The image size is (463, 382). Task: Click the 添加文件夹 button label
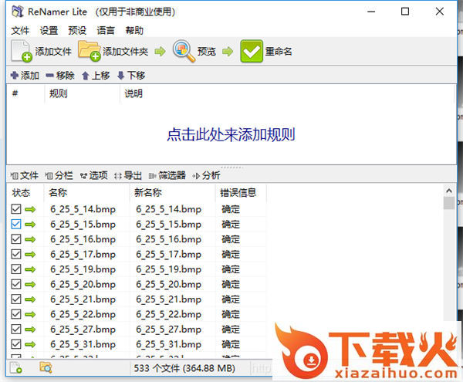(x=126, y=52)
